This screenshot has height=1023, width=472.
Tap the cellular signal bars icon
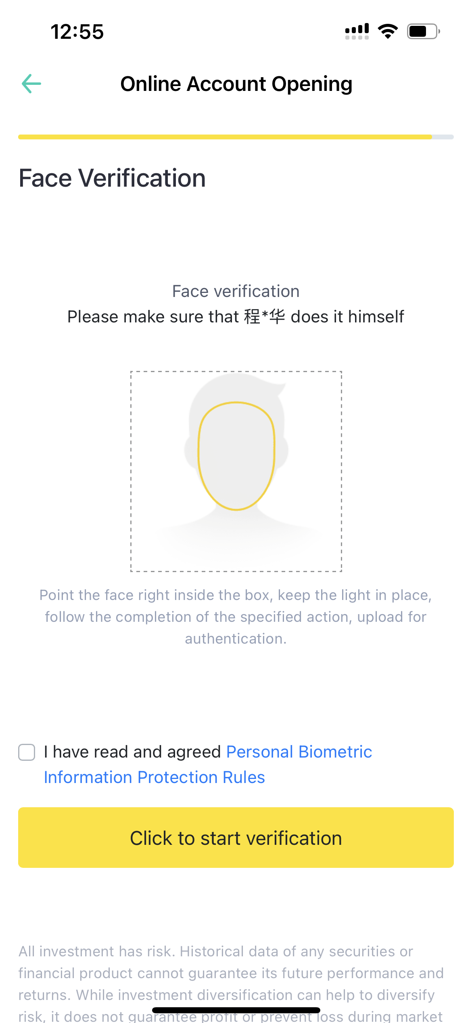pos(357,31)
